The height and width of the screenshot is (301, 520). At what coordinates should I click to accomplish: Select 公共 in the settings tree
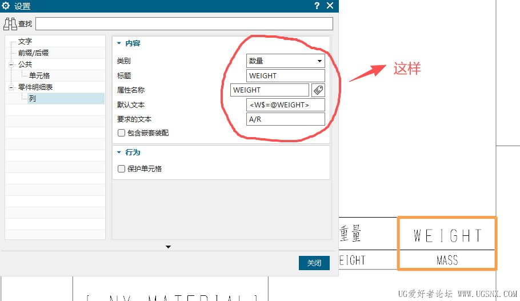[25, 65]
